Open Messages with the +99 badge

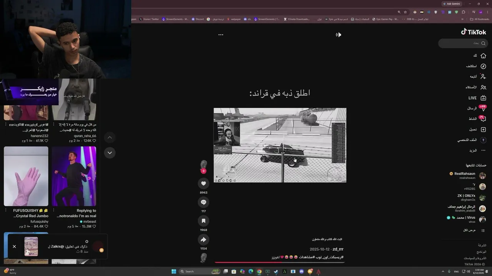[x=483, y=108]
